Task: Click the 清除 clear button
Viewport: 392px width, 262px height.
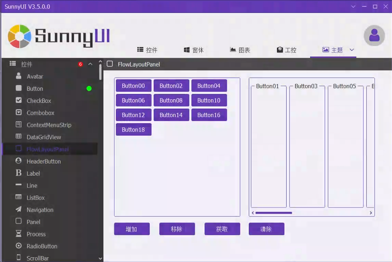Action: (x=267, y=229)
